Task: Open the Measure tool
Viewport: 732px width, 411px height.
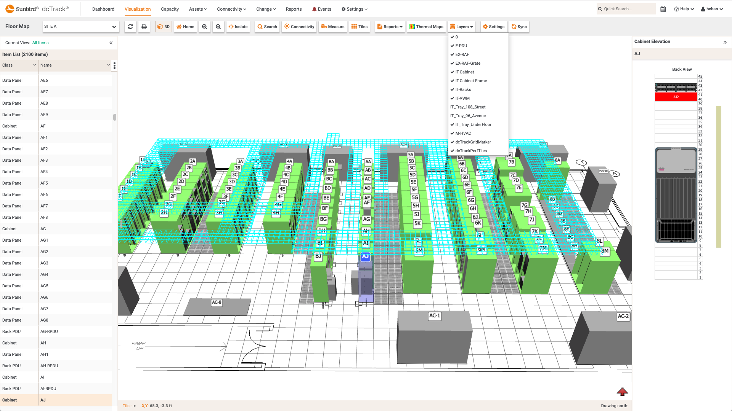Action: pos(332,27)
